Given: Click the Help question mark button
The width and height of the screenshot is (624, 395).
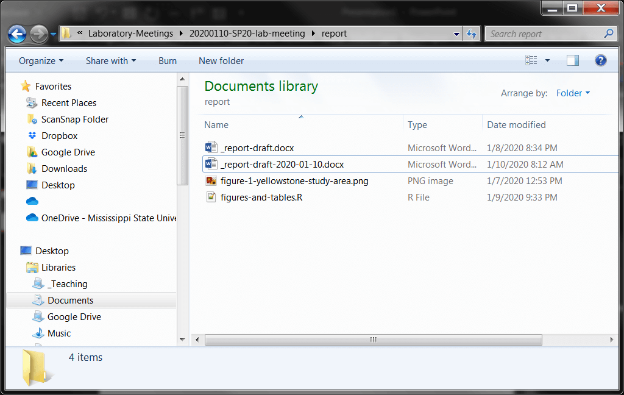Looking at the screenshot, I should click(x=600, y=60).
